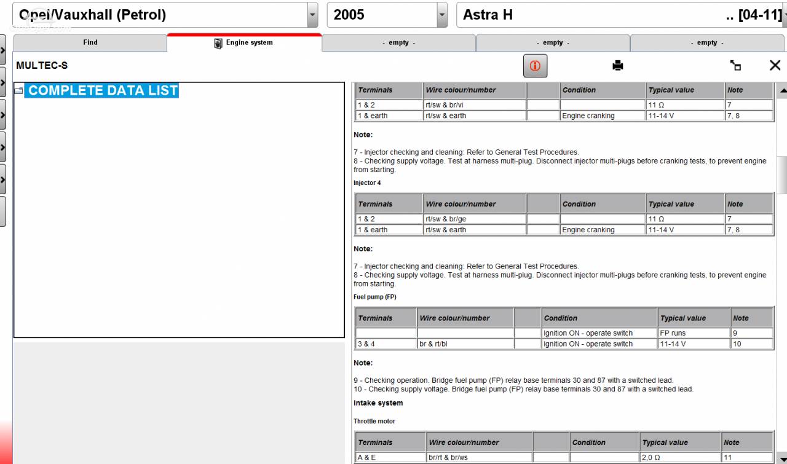Click the Intake system heading
The image size is (787, 464).
[x=378, y=403]
